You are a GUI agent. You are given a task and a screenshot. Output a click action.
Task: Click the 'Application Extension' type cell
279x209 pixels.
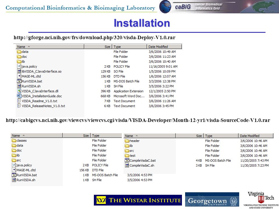point(128,91)
